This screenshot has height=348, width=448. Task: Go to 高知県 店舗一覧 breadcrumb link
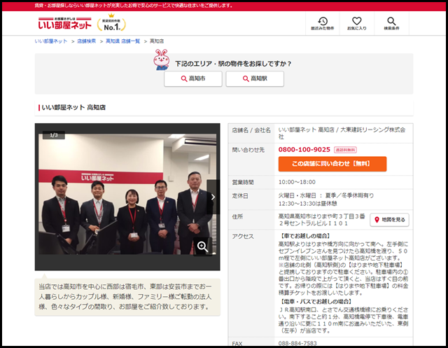(123, 41)
